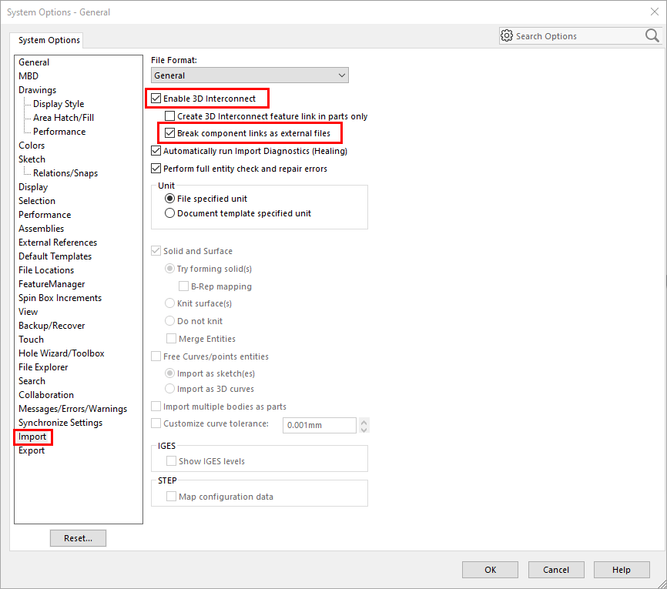The width and height of the screenshot is (667, 589).
Task: Click the Search Options input field
Action: click(579, 36)
